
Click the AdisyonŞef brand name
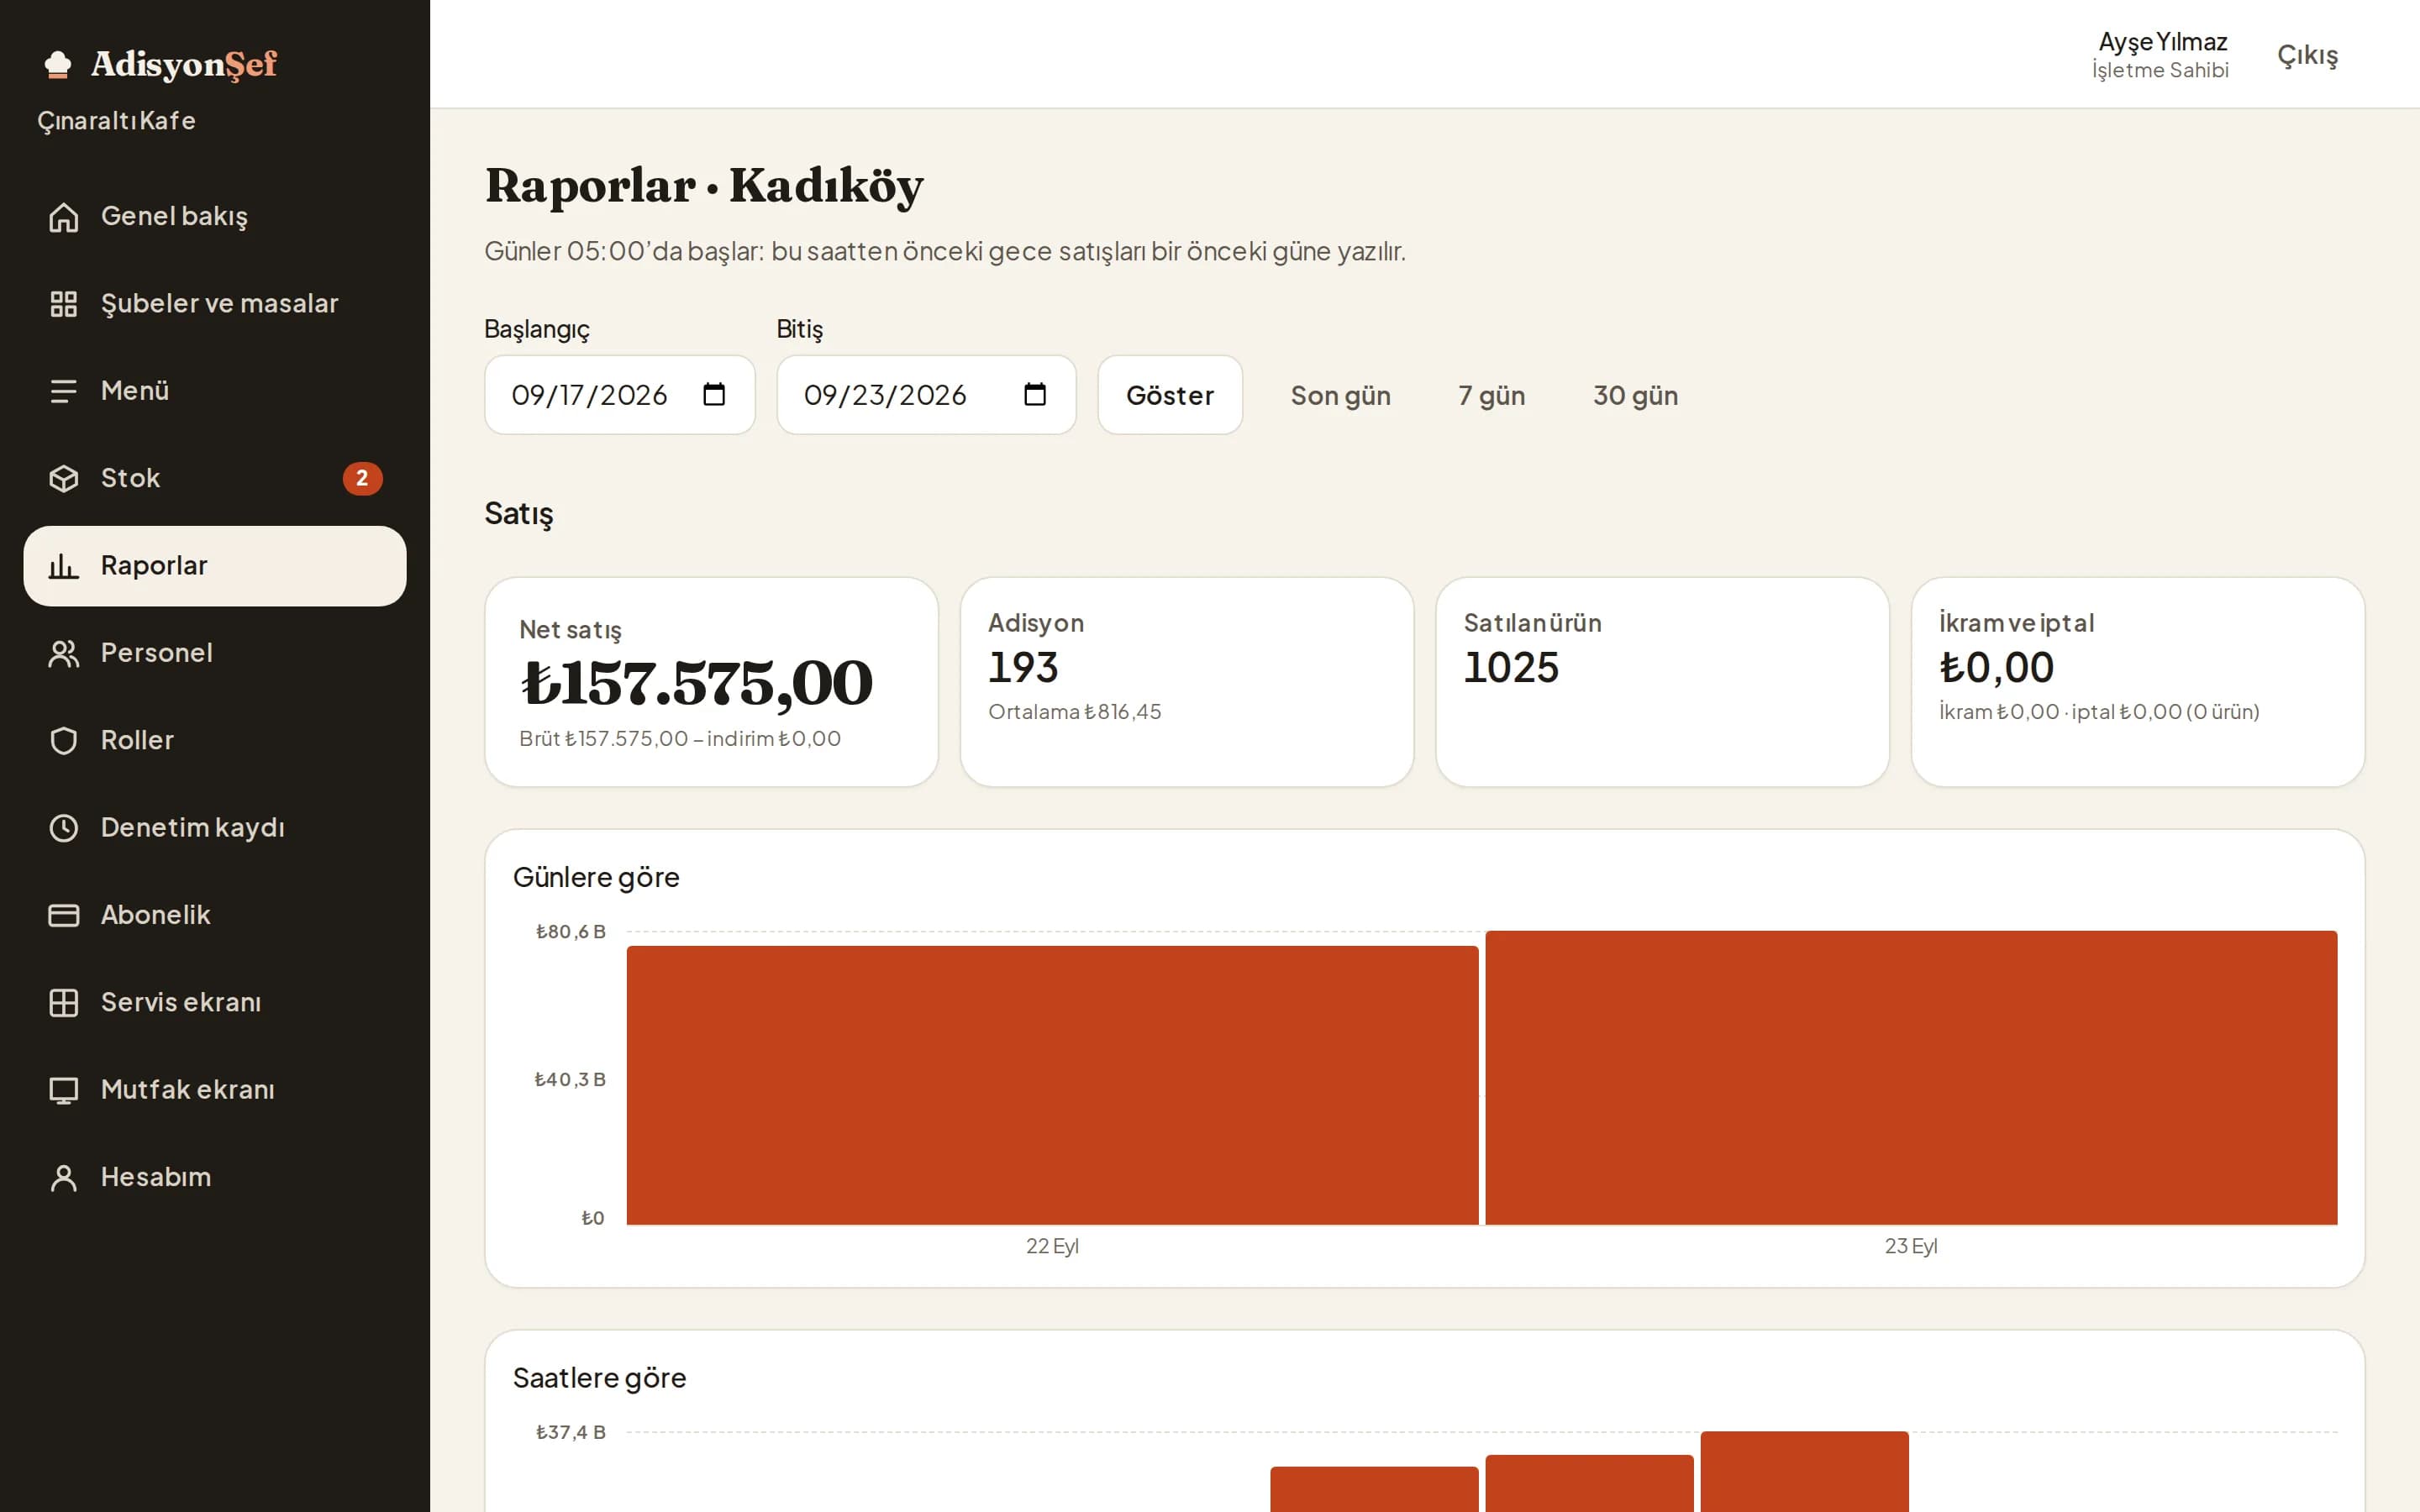184,64
